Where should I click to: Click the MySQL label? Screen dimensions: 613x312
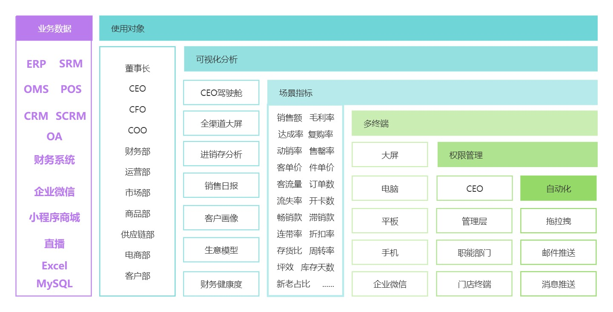(54, 284)
